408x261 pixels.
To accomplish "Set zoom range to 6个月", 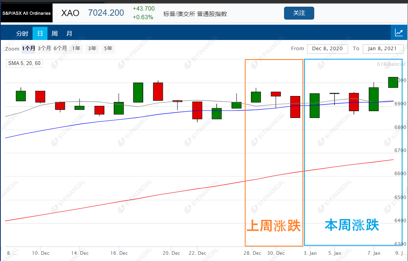I will [x=60, y=48].
